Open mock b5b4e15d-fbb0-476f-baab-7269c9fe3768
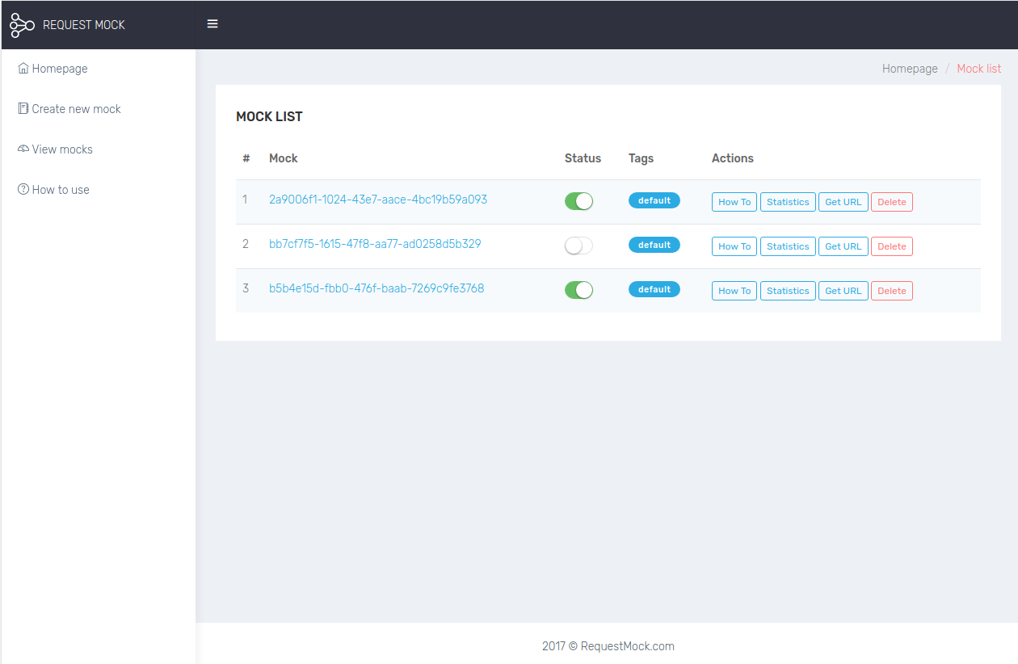 [376, 288]
